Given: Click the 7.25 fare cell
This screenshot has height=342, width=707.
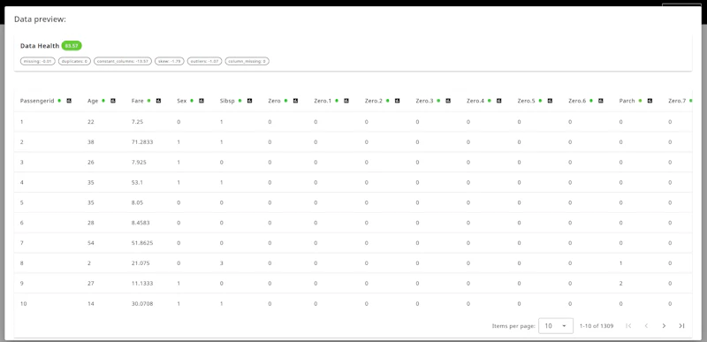Looking at the screenshot, I should pos(138,122).
